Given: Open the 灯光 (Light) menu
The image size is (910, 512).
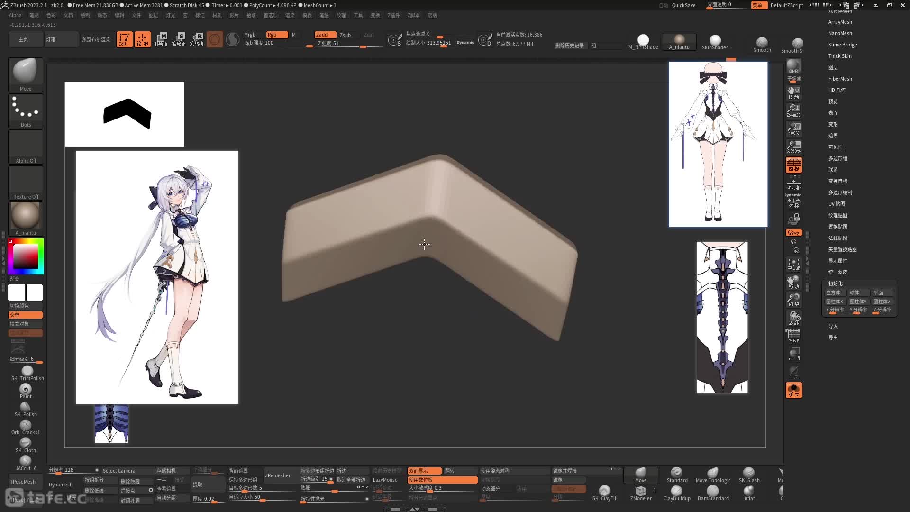Looking at the screenshot, I should [170, 15].
